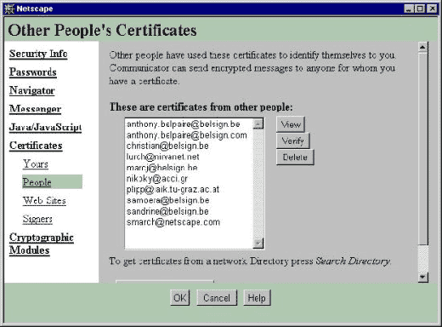Select the People certificates page

(x=37, y=182)
